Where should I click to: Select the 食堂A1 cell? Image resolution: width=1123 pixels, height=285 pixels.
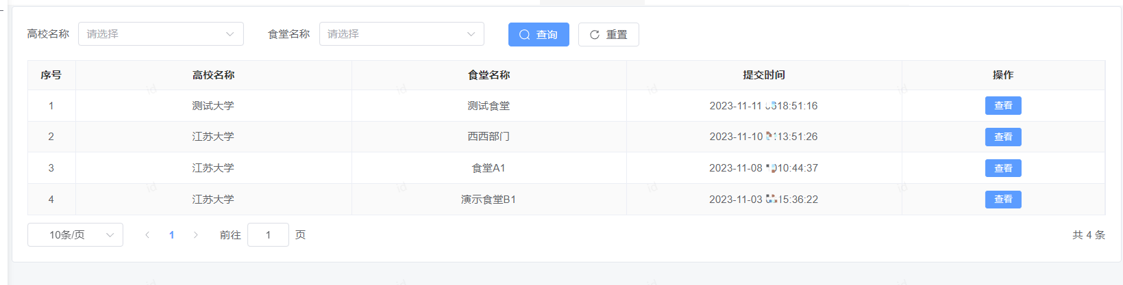pos(489,168)
